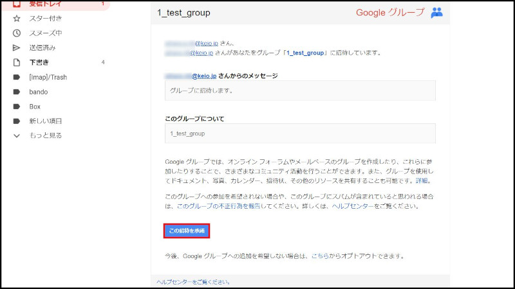Expand もっと見る in the sidebar
This screenshot has width=515, height=289.
tap(45, 136)
